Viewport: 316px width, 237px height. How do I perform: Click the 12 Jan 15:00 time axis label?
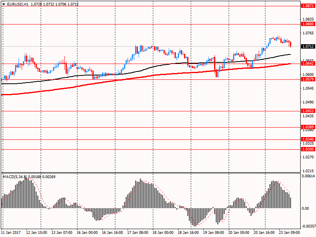click(37, 233)
